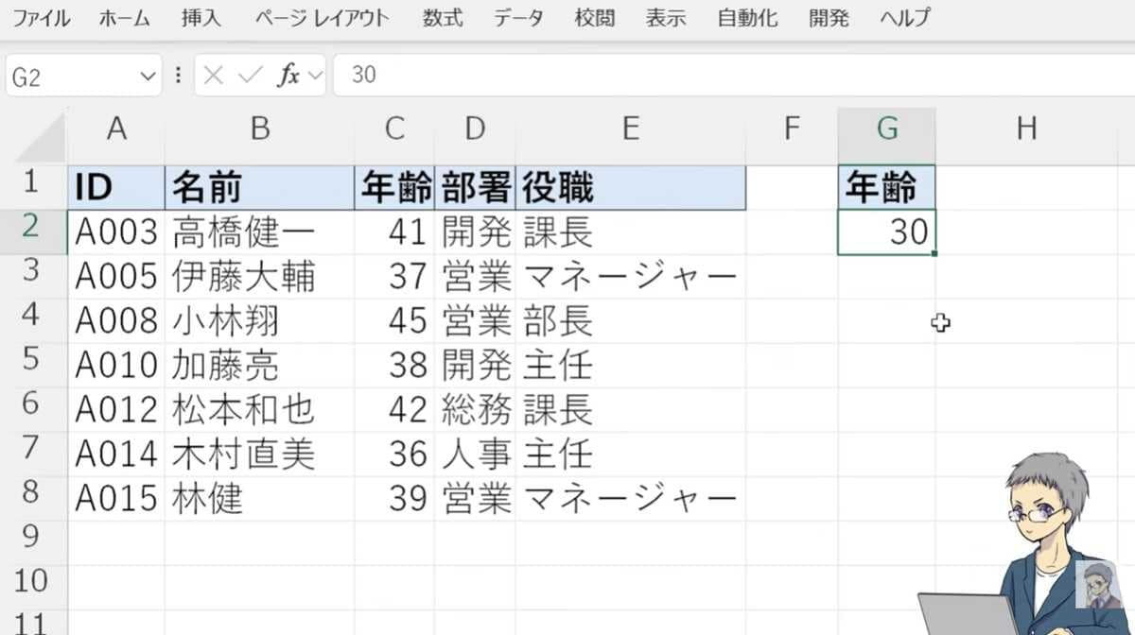
Task: Confirm the entry with the checkmark icon
Action: coord(250,76)
